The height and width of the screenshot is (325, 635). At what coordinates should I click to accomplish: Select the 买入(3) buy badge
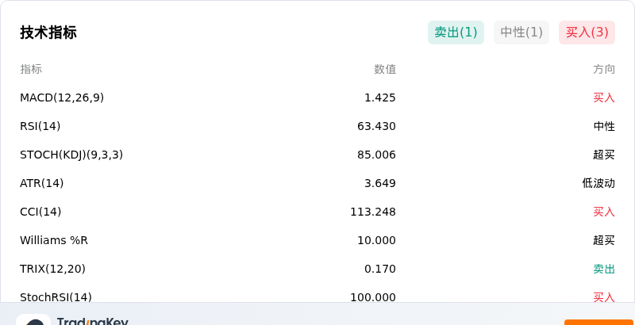tap(587, 32)
